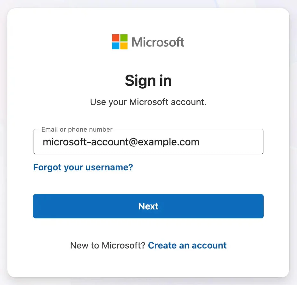The width and height of the screenshot is (297, 285).
Task: Click the yellow square in the logo
Action: 124,46
